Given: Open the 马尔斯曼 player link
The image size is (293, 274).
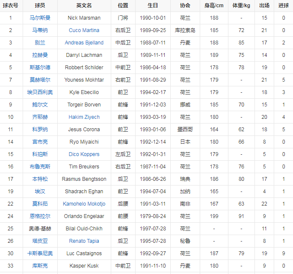Looking at the screenshot, I should pyautogui.click(x=40, y=18).
